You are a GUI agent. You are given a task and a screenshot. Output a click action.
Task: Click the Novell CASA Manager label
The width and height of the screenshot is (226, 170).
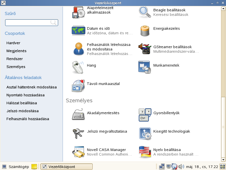click(107, 150)
